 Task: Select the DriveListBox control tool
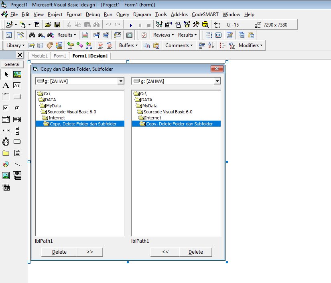17,142
